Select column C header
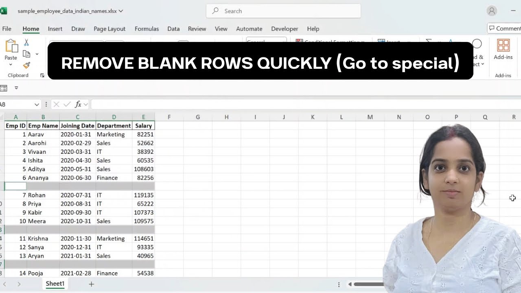This screenshot has height=293, width=521. tap(77, 117)
